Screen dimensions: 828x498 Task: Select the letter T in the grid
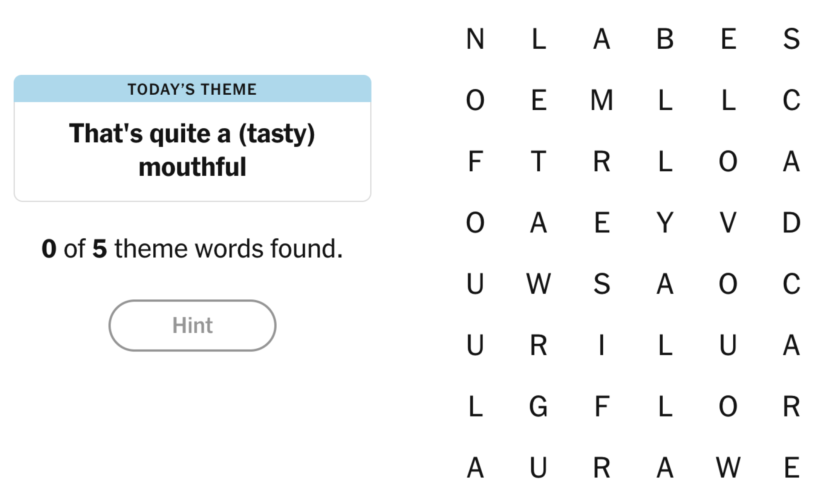538,161
